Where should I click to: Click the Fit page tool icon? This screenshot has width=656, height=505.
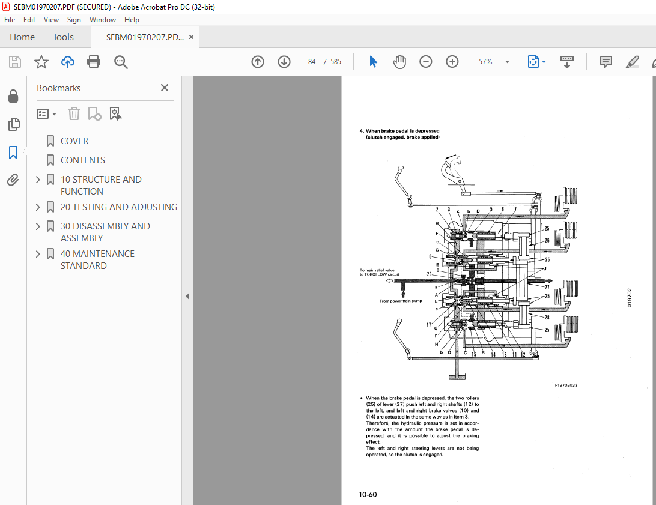pos(533,62)
